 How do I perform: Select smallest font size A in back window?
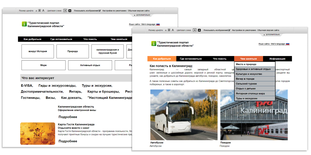click(36, 11)
